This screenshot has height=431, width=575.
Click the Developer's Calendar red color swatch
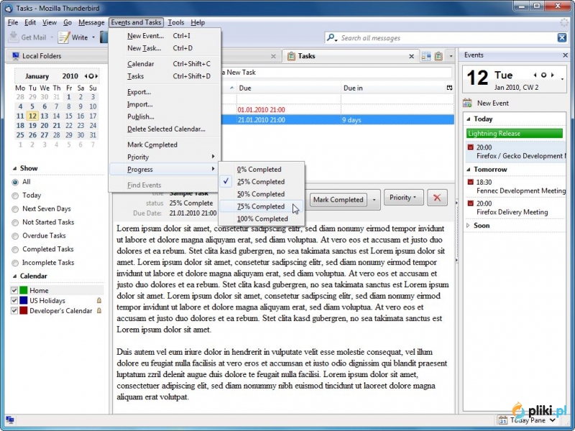coord(24,310)
